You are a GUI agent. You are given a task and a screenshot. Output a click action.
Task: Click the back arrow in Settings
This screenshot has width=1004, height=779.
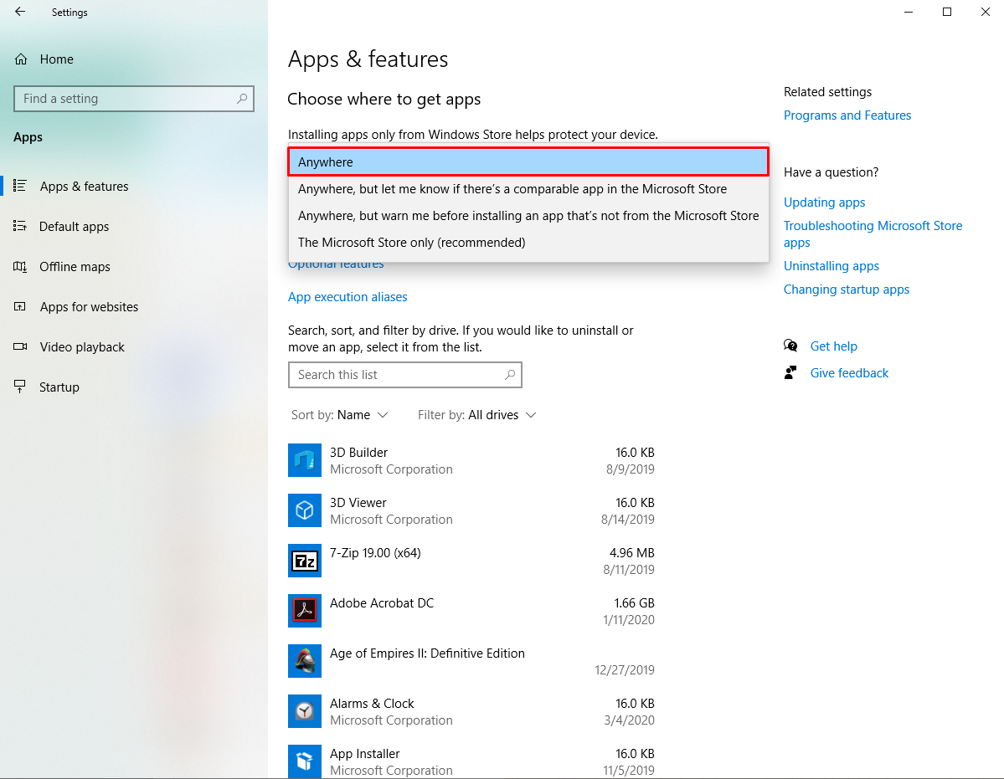20,12
